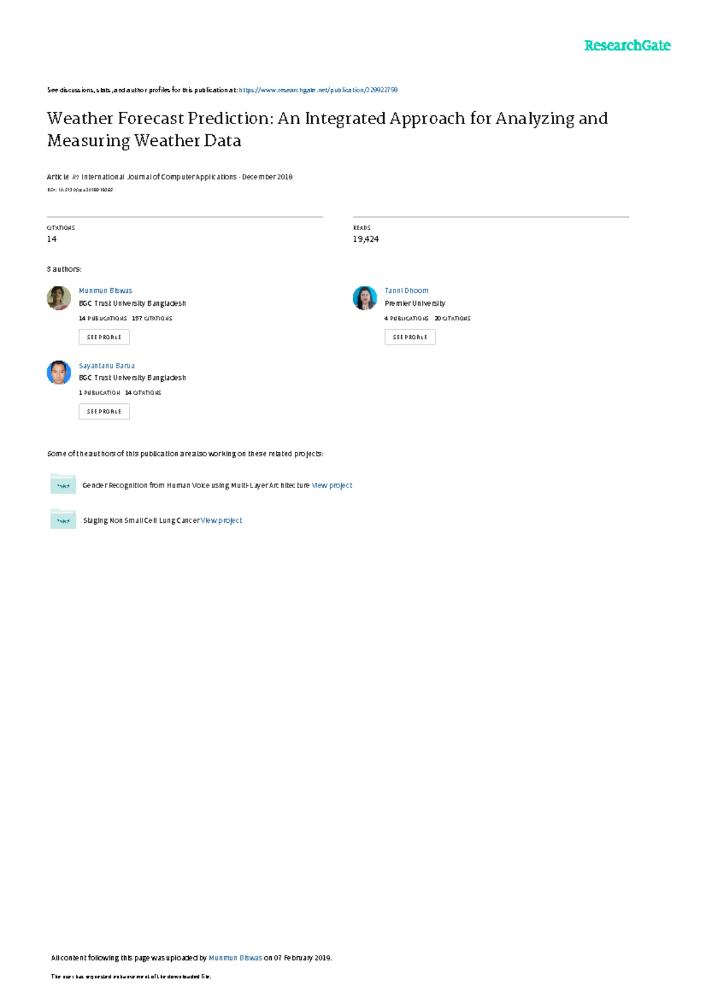Open Munmun Biswas author name link

(106, 291)
